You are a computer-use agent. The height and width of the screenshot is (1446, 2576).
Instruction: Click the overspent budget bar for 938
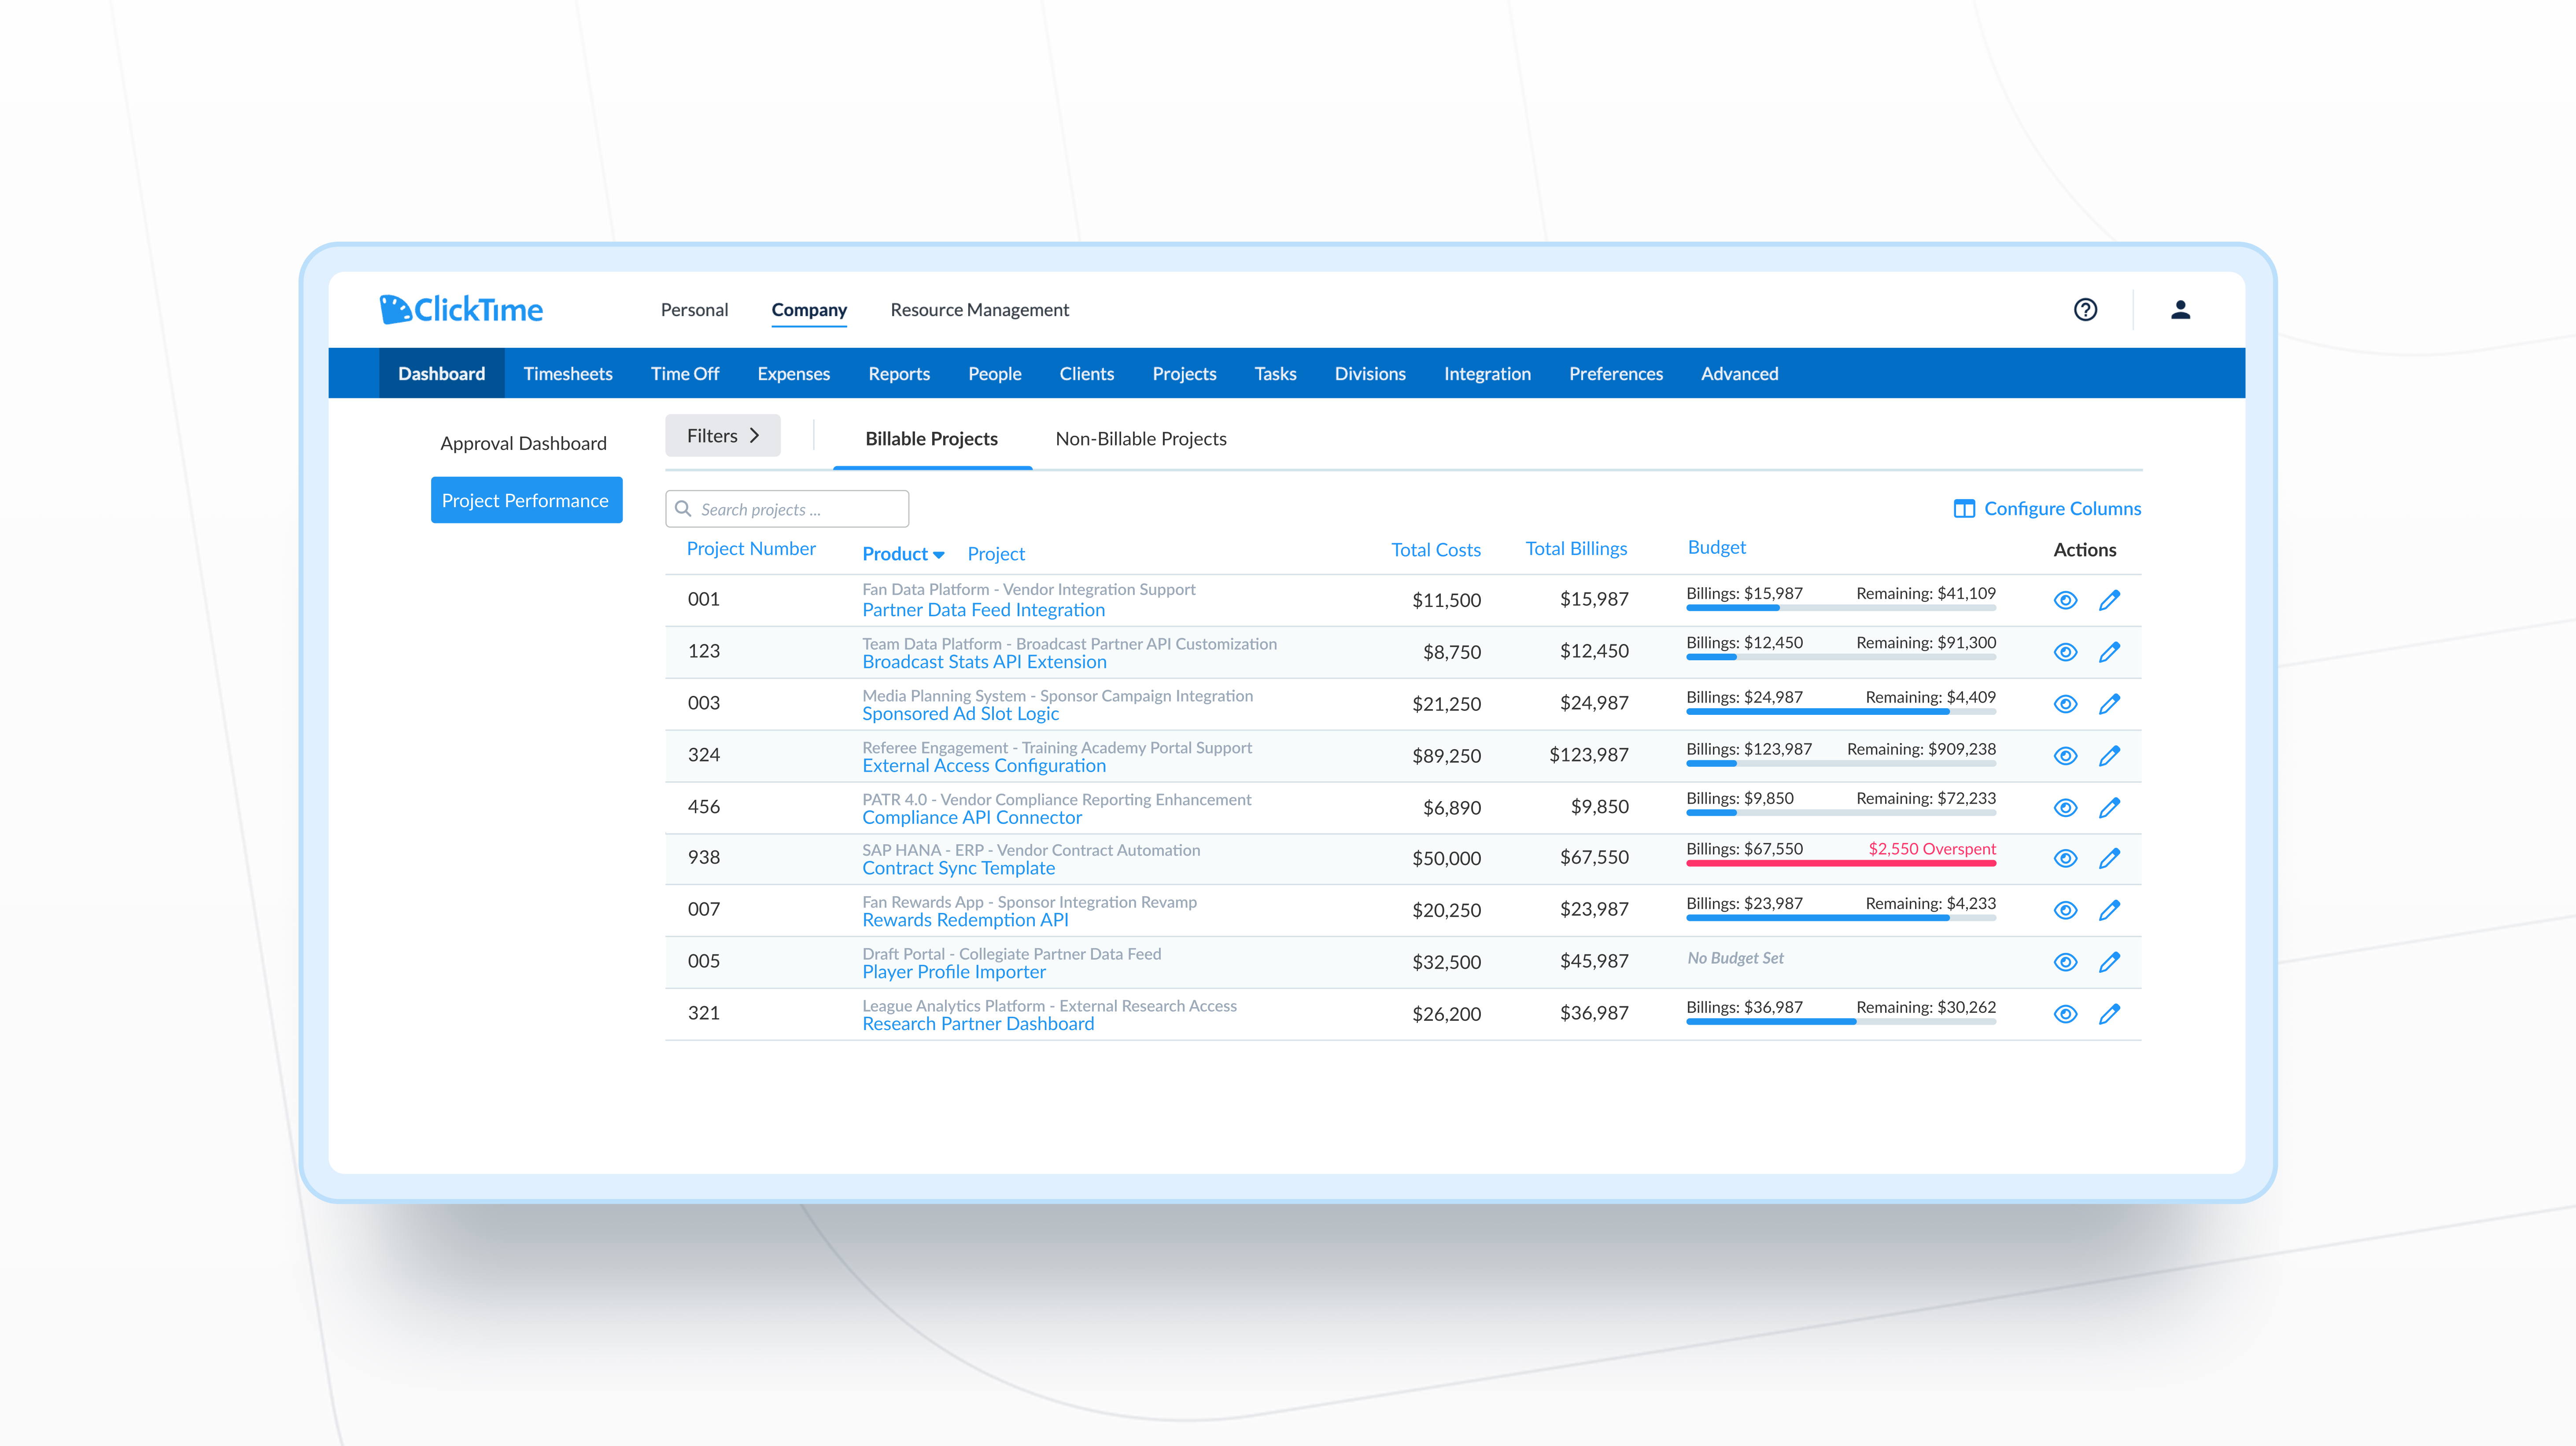1840,862
